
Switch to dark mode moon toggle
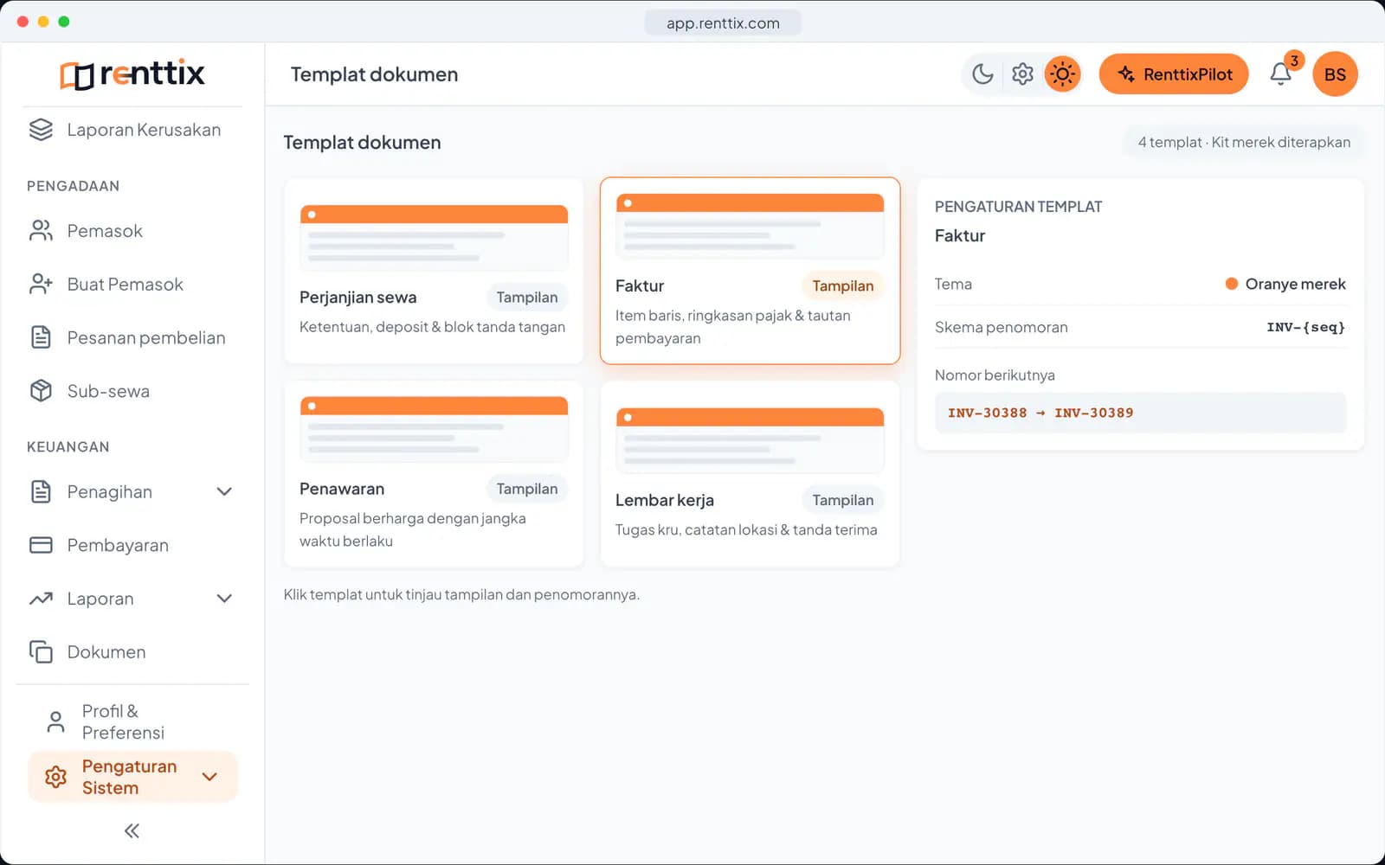[982, 74]
